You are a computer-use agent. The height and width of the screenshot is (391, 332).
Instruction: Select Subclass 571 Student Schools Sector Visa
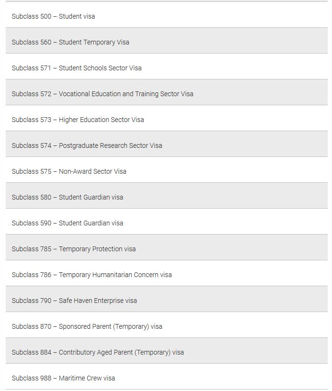(167, 67)
